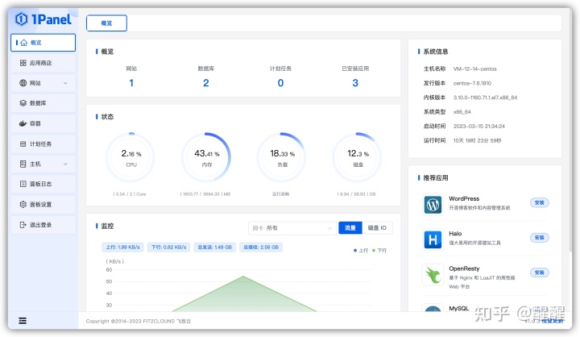
Task: Click the 磁盘 usage gauge
Action: [x=358, y=157]
